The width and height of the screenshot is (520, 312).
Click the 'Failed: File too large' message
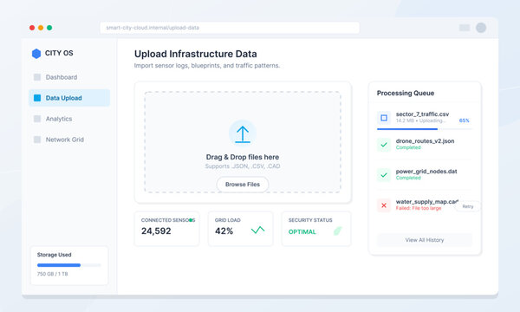pyautogui.click(x=419, y=208)
